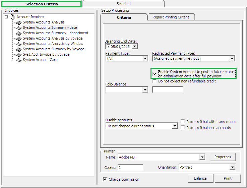247x188 pixels.
Task: Open the Disable accounts dropdown
Action: pos(175,126)
